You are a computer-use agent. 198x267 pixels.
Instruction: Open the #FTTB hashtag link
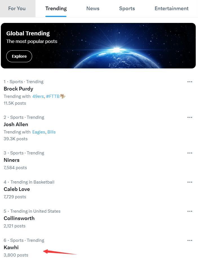click(x=53, y=96)
